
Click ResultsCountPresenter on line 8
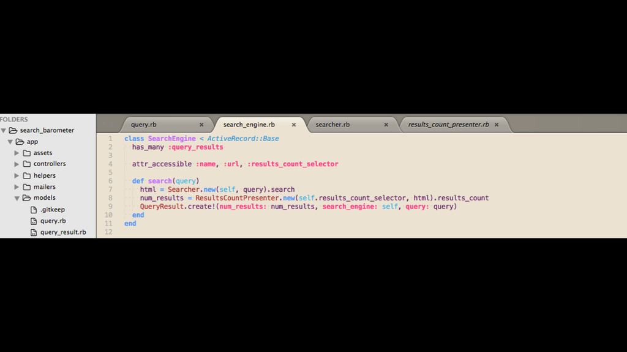(237, 198)
